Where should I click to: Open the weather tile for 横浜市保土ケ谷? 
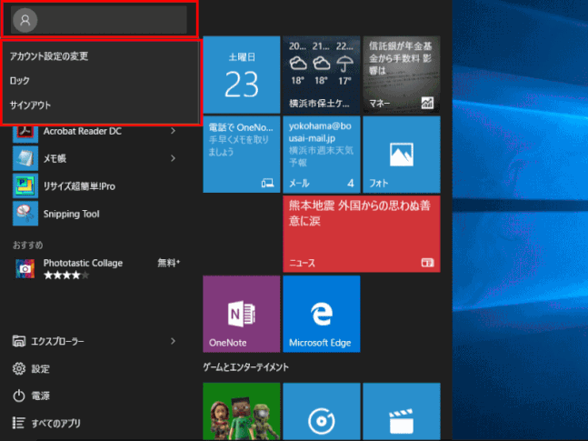322,75
